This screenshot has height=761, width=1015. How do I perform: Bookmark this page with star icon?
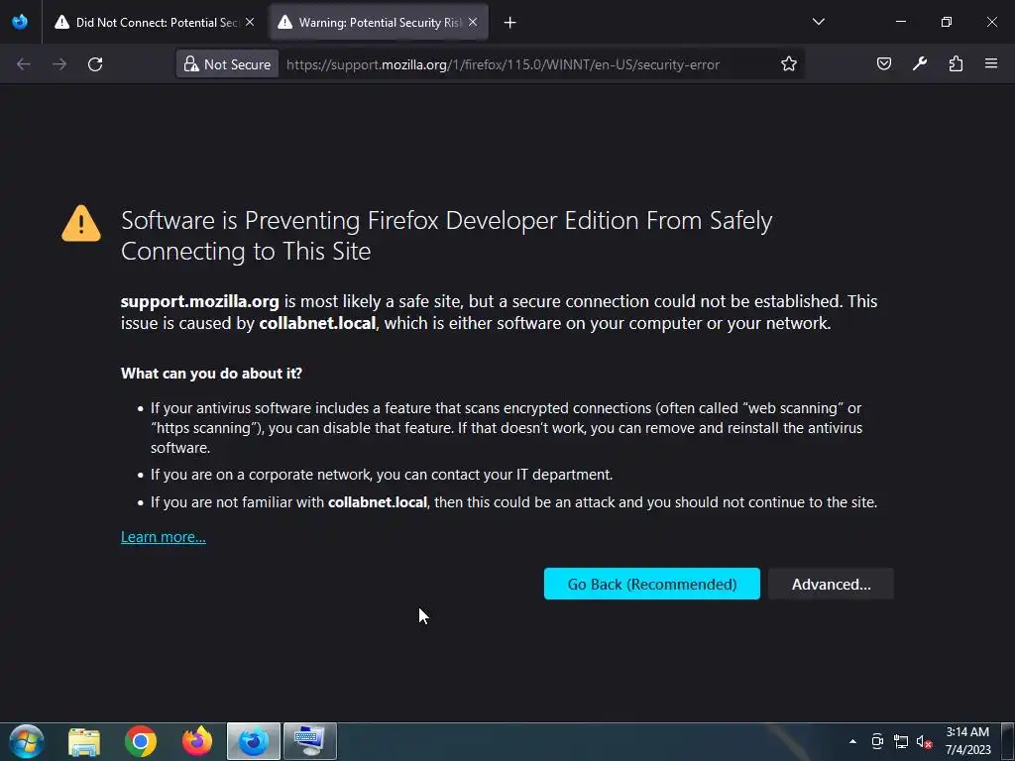click(788, 64)
